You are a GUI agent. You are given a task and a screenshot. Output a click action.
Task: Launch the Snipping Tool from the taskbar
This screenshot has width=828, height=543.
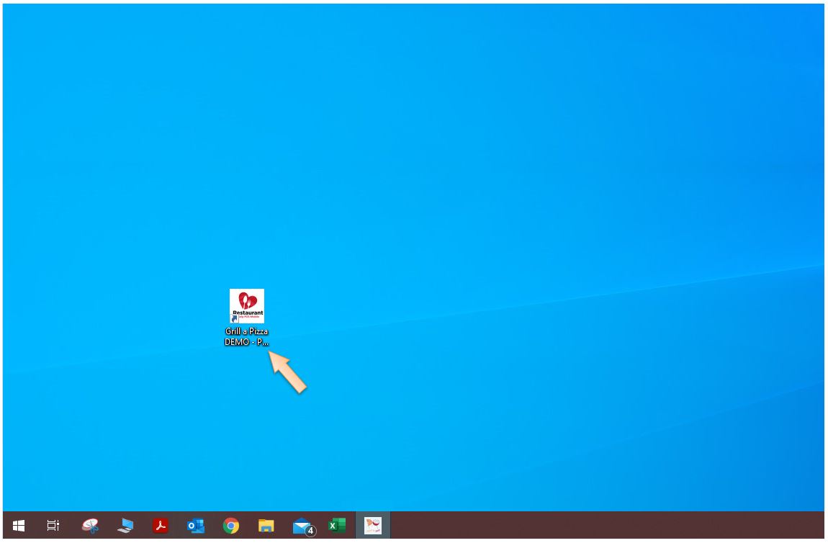pyautogui.click(x=90, y=526)
